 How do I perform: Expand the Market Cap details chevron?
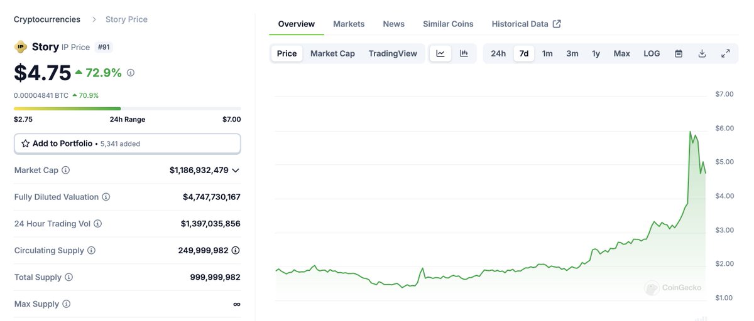(x=236, y=171)
